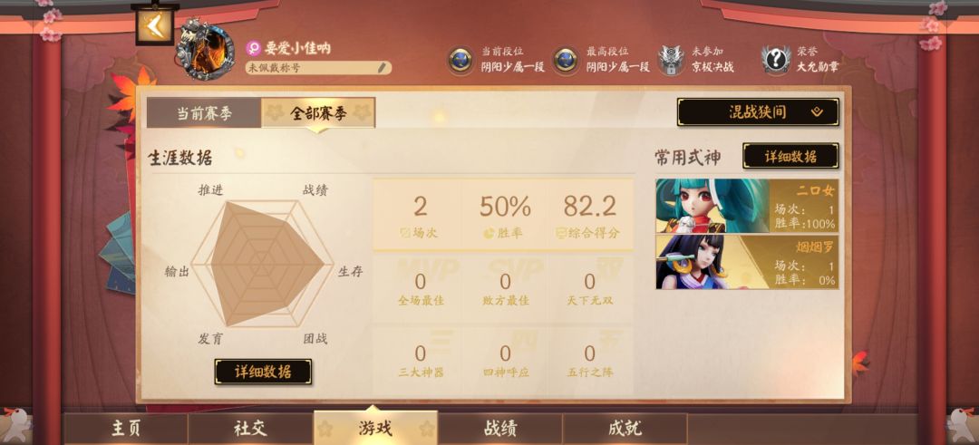The width and height of the screenshot is (979, 445).
Task: Tap the question mark honor medal icon
Action: coord(775,60)
